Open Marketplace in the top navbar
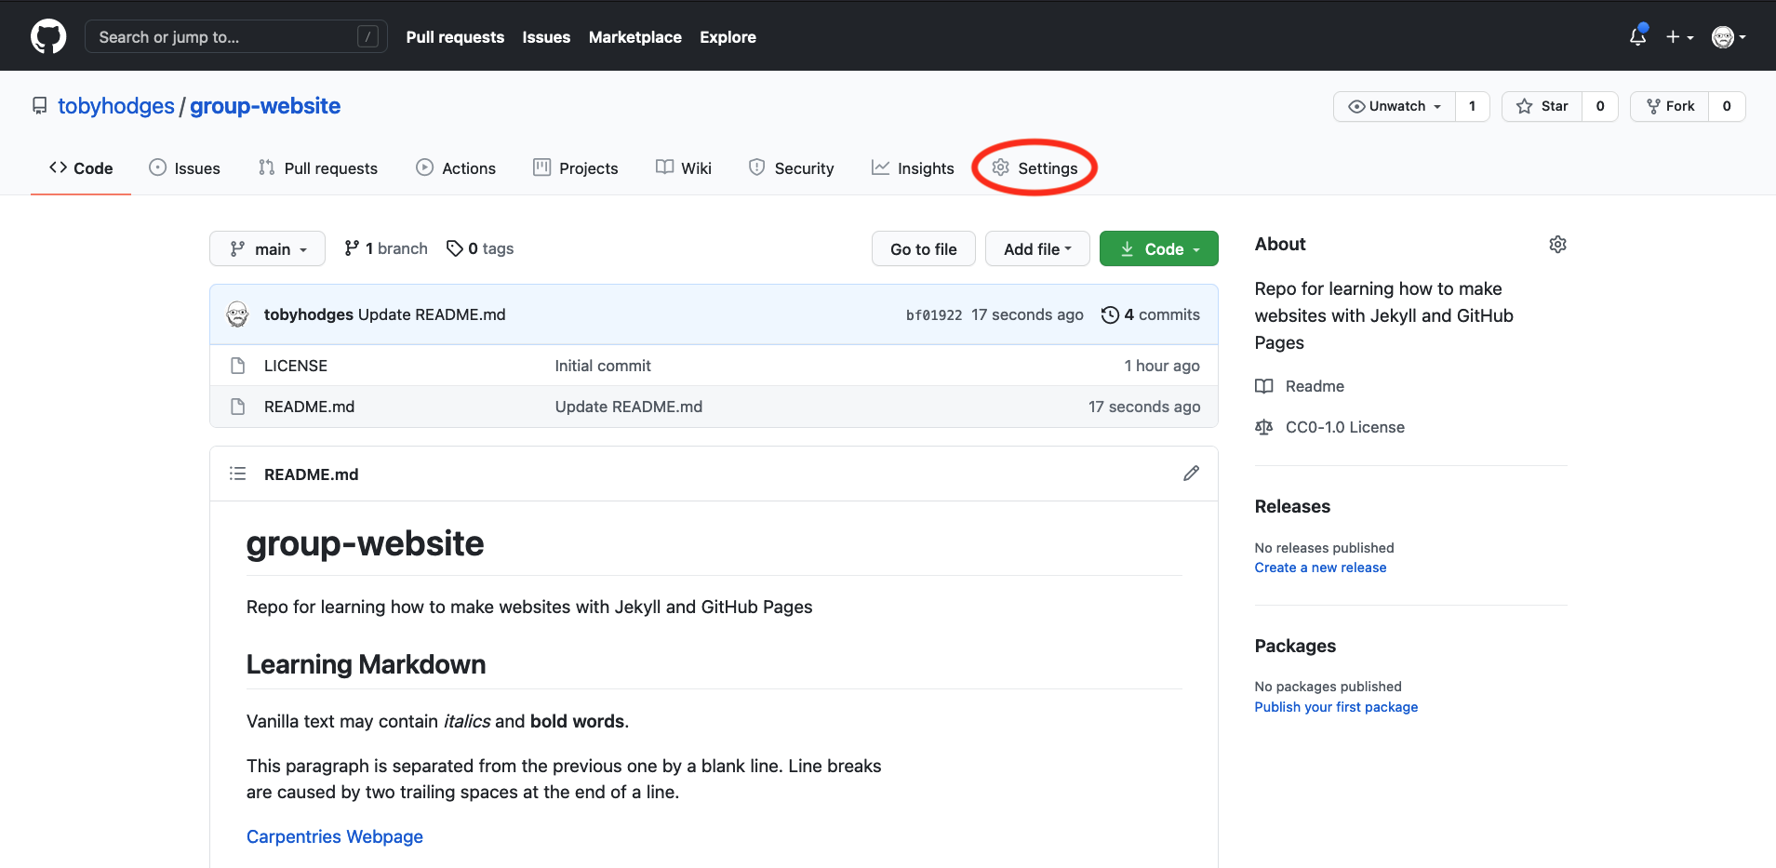Image resolution: width=1776 pixels, height=868 pixels. (x=635, y=37)
